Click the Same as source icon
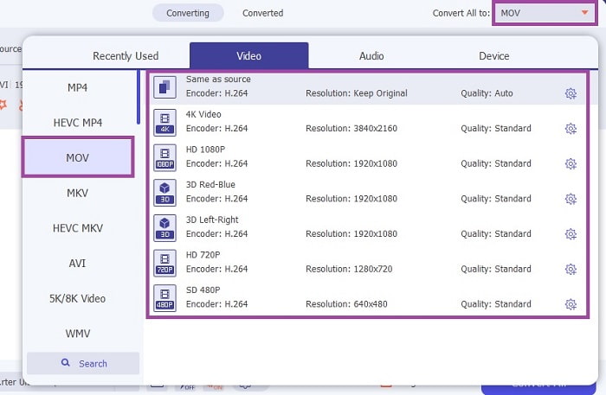This screenshot has width=606, height=395. (164, 86)
